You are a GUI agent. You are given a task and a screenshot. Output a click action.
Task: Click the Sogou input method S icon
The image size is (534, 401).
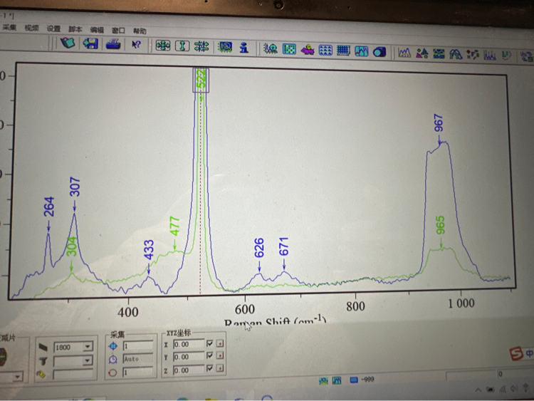516,354
